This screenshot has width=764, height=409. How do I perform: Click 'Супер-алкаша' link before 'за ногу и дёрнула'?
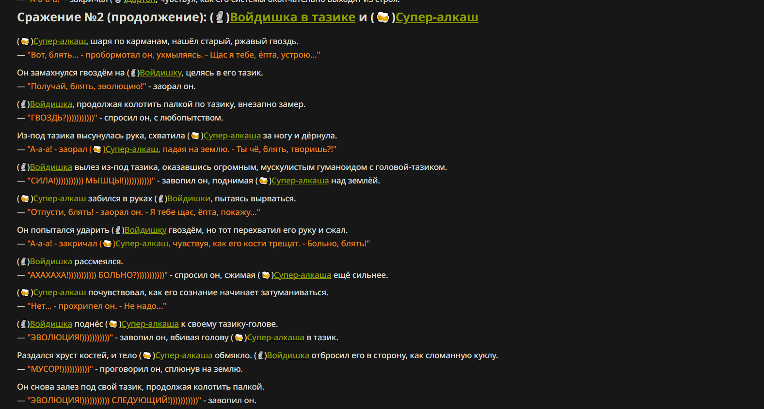coord(232,136)
